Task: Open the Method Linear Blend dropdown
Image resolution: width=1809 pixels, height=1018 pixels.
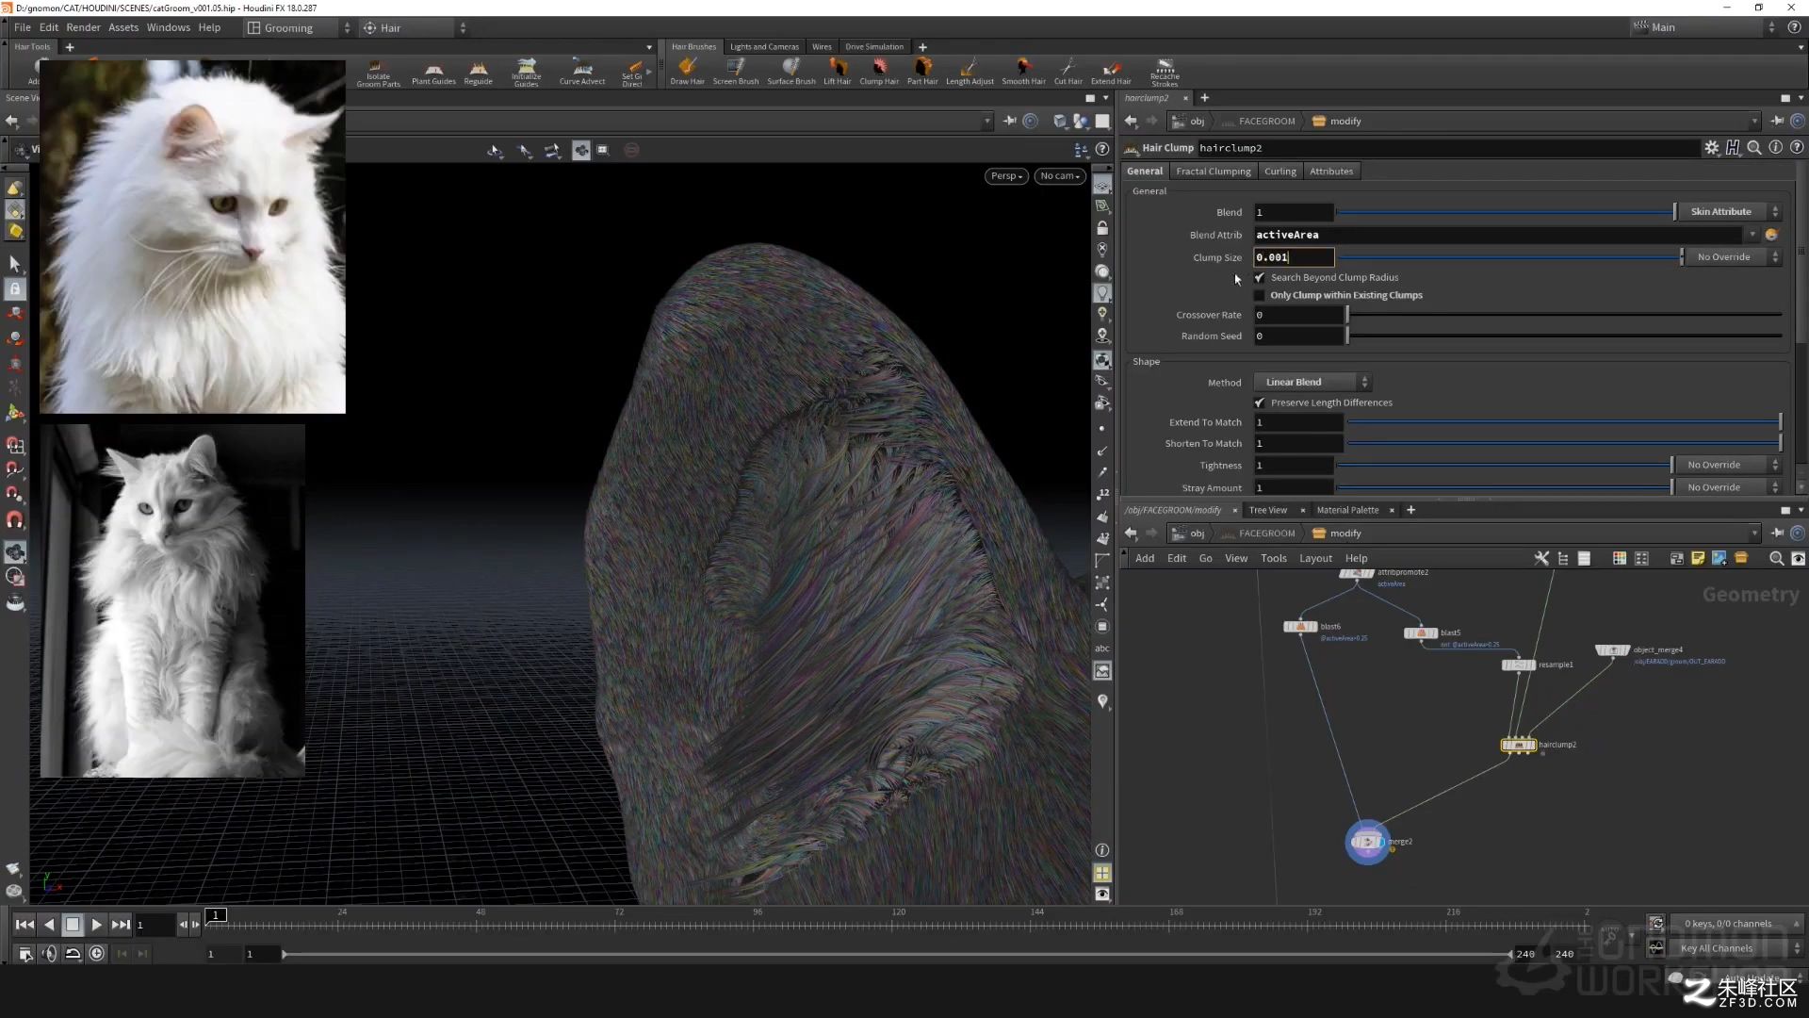Action: (1312, 383)
